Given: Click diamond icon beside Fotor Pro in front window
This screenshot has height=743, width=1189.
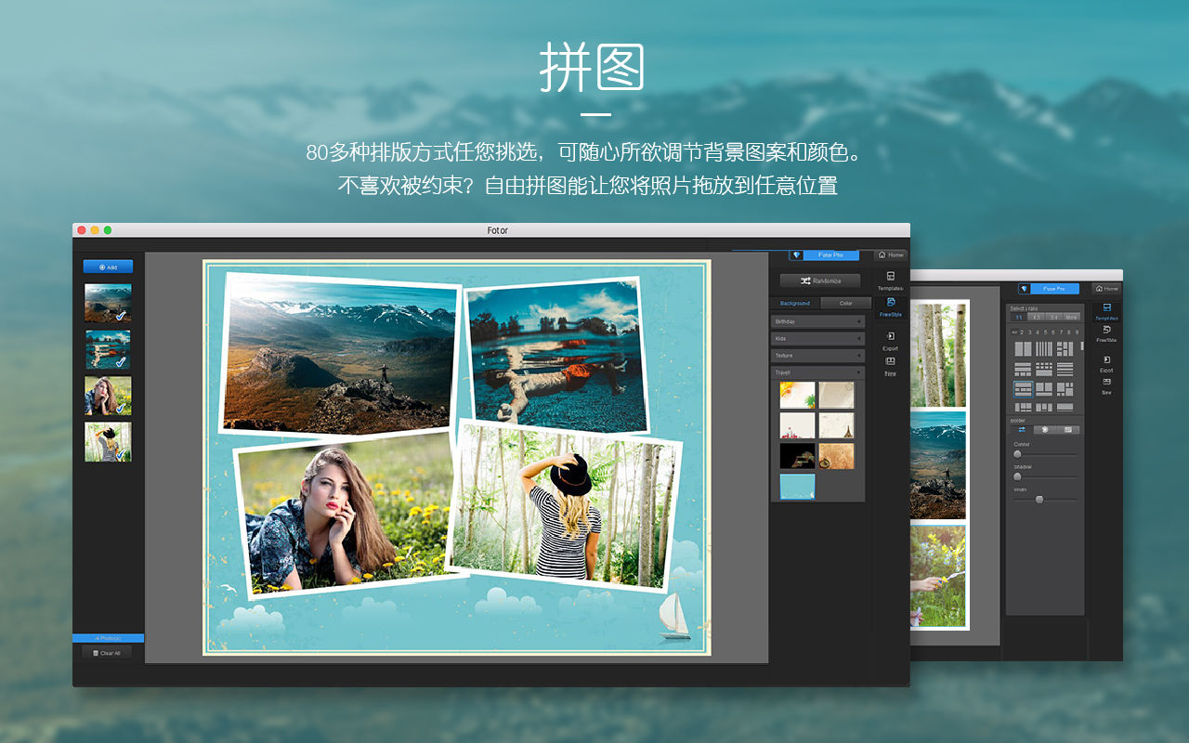Looking at the screenshot, I should click(x=796, y=254).
